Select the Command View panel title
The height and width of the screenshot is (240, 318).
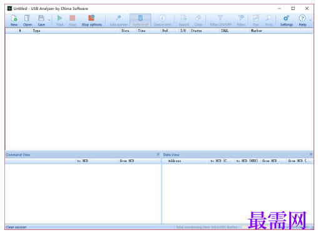click(x=18, y=154)
